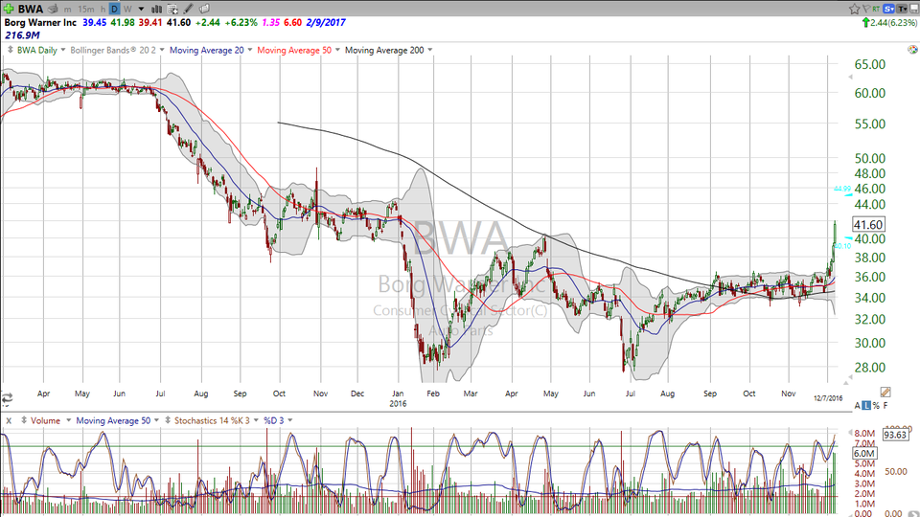The image size is (920, 517).
Task: Click the BWA ticker symbol field
Action: pyautogui.click(x=31, y=9)
